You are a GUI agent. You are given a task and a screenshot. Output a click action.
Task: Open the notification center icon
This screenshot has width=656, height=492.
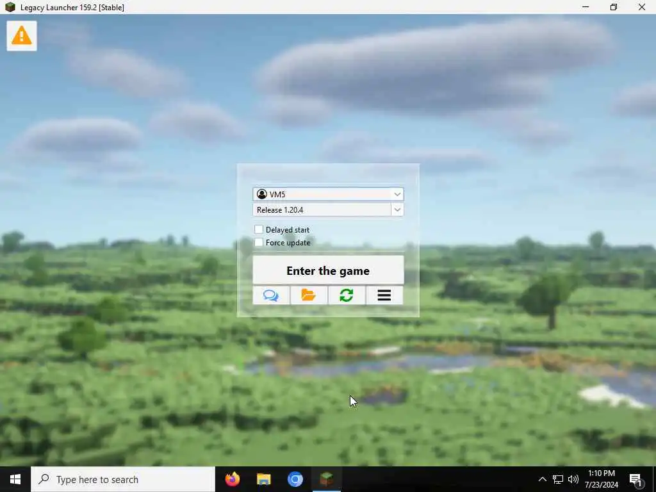pos(636,479)
